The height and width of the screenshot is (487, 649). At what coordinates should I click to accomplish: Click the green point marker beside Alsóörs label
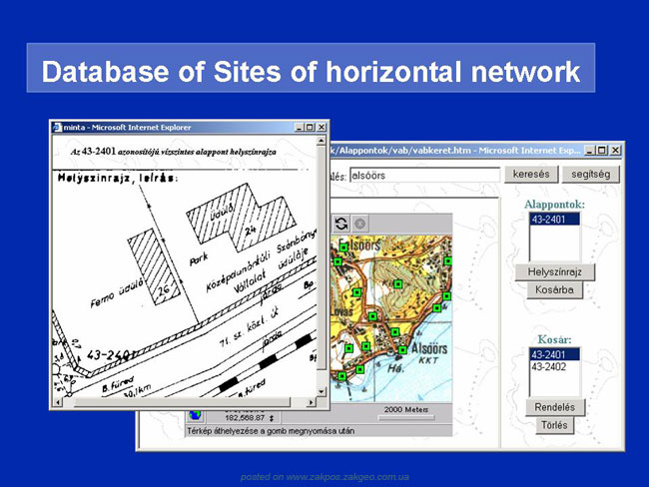402,350
